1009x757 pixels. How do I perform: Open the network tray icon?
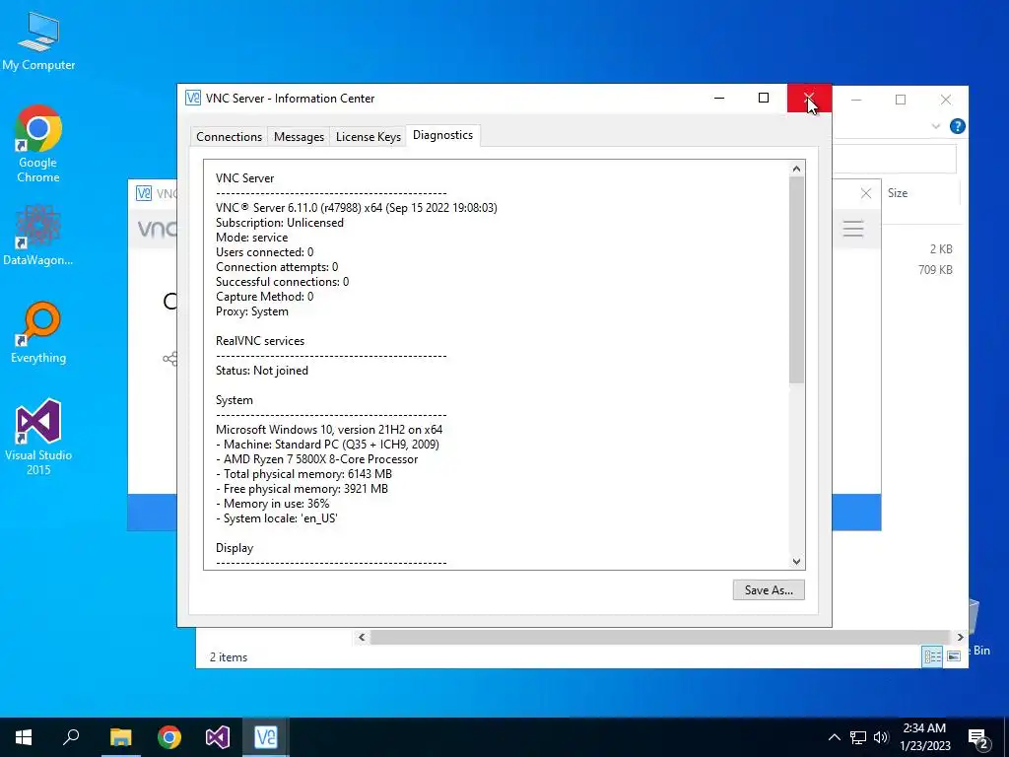(x=858, y=737)
